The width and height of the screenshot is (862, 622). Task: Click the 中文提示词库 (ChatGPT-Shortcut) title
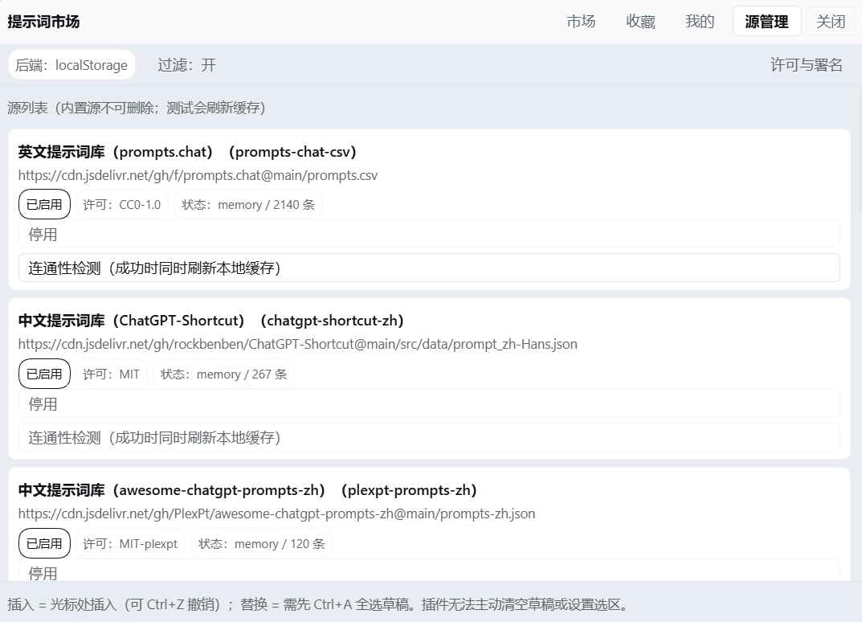[211, 321]
